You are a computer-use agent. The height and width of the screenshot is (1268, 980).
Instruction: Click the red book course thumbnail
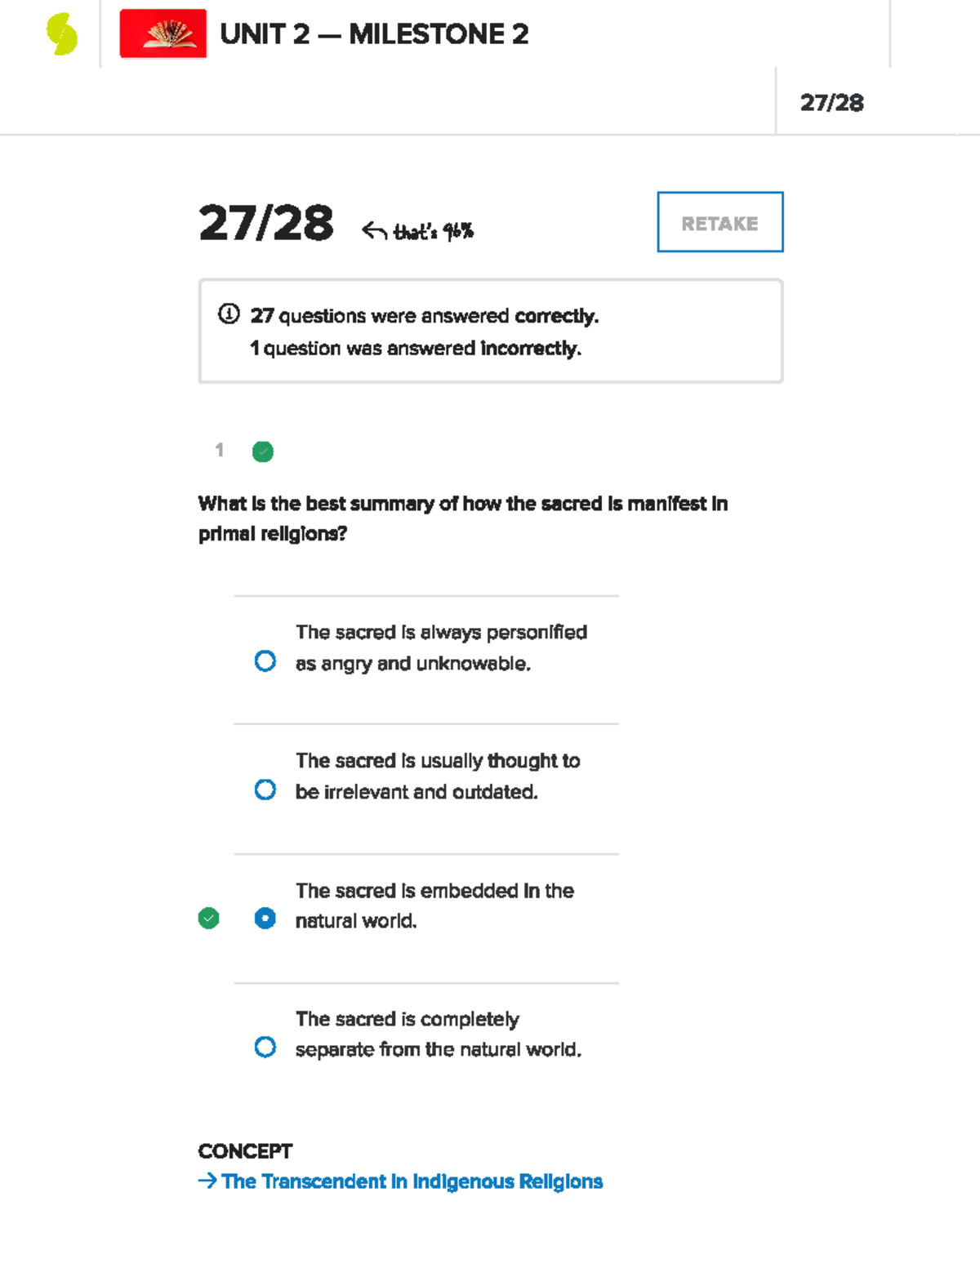point(163,34)
